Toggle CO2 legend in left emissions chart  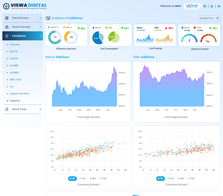83,178
